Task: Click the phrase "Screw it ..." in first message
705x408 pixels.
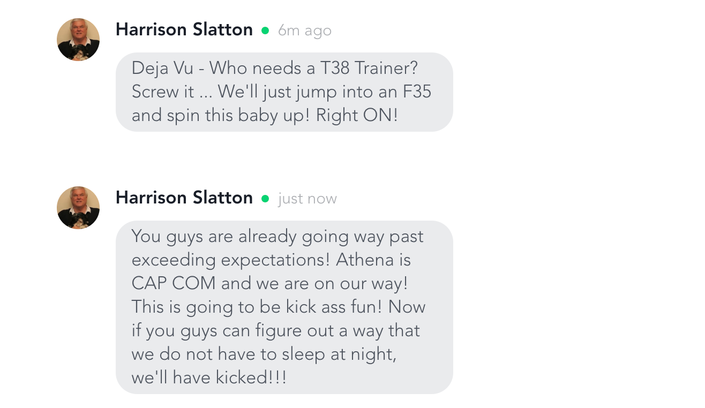Action: pyautogui.click(x=171, y=92)
